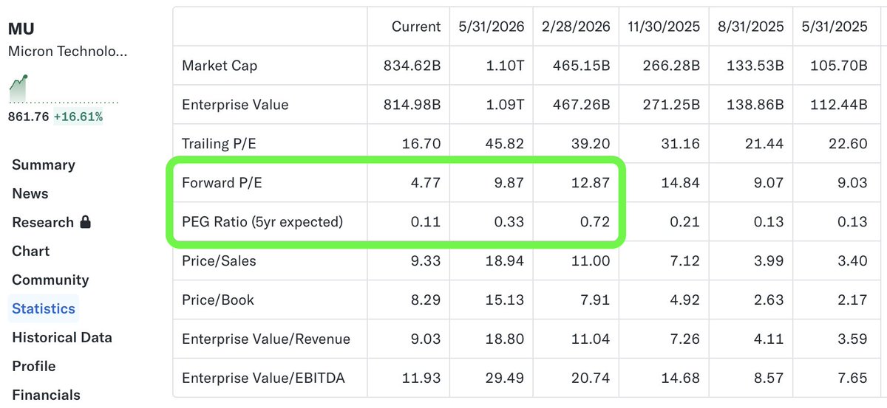Click the Enterprise Value row label
The image size is (887, 408).
point(235,105)
